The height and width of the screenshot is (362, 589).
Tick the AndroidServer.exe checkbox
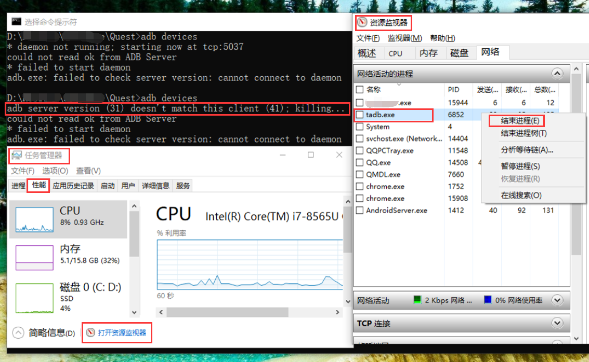click(x=360, y=211)
